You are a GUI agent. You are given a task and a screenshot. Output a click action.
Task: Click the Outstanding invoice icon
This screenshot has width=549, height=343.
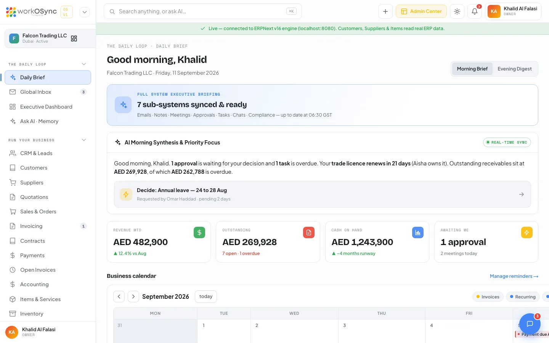click(309, 232)
